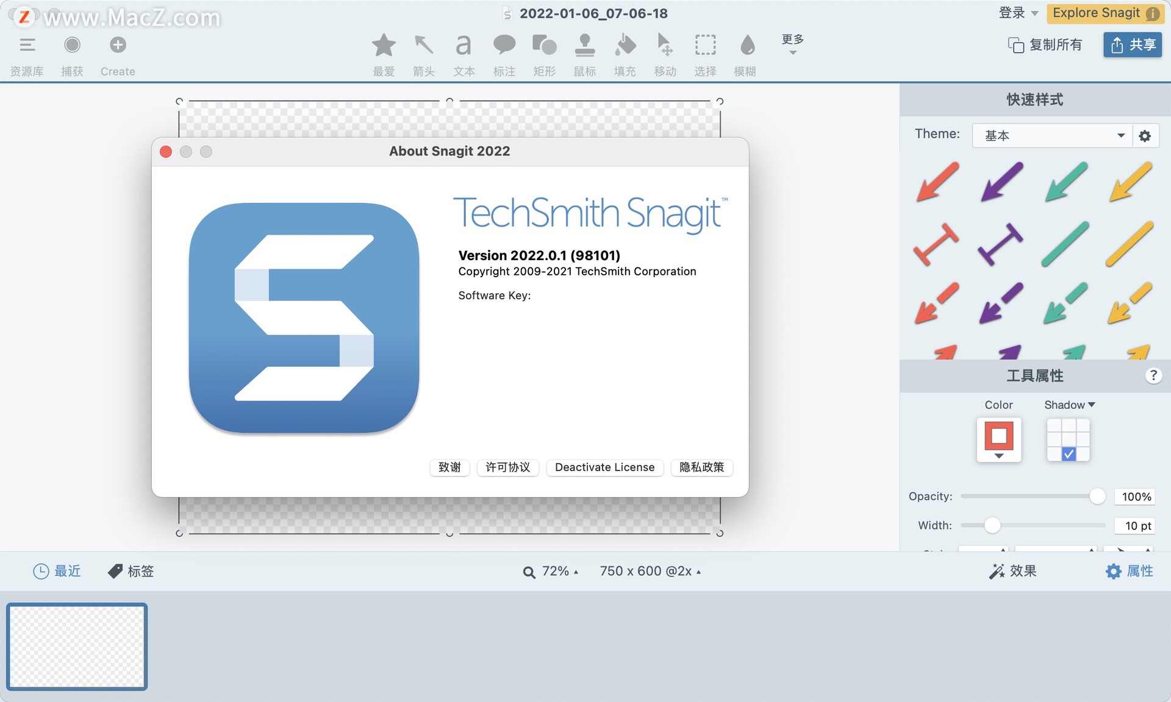The image size is (1171, 702).
Task: Toggle the shadow direction checkbox grid
Action: tap(1068, 439)
